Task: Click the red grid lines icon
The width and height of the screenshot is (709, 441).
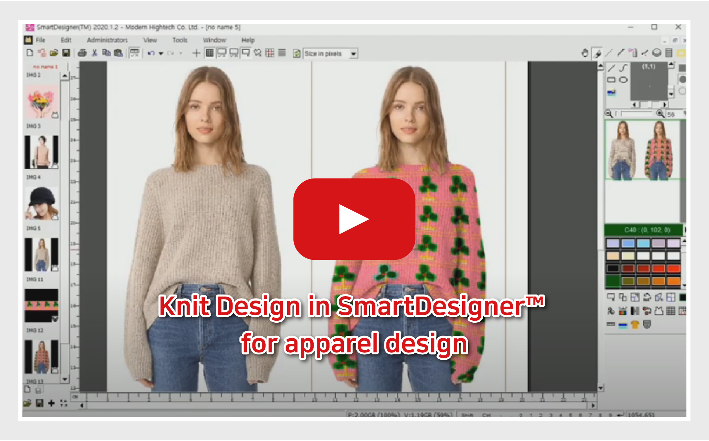Action: (x=270, y=53)
